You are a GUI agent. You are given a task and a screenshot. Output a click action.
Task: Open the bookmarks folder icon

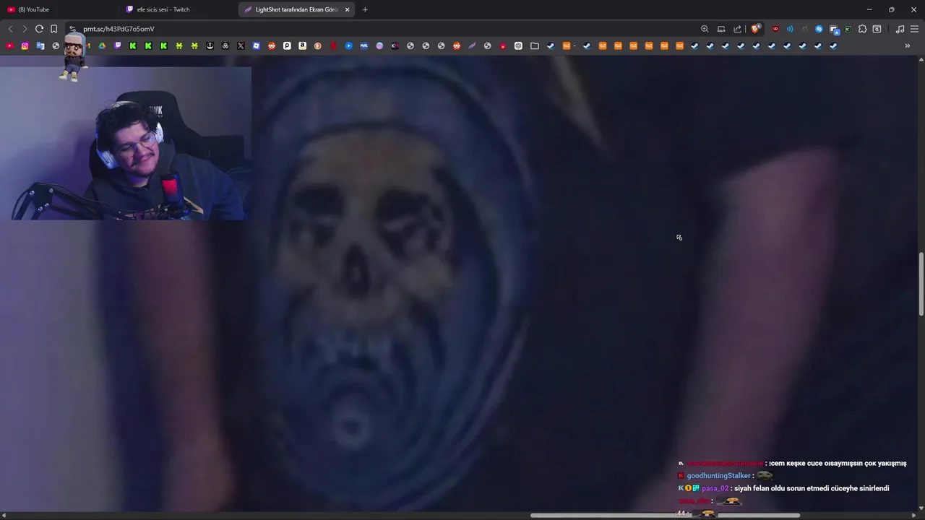[x=535, y=45]
